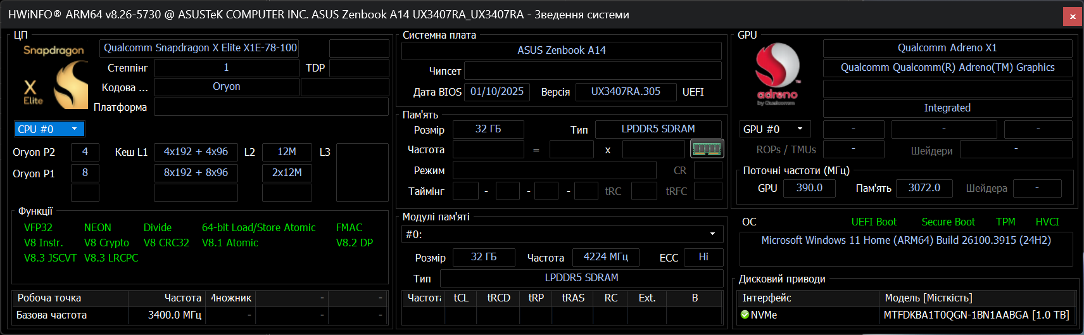Click the empty platform field
1084x335 pixels.
click(271, 108)
